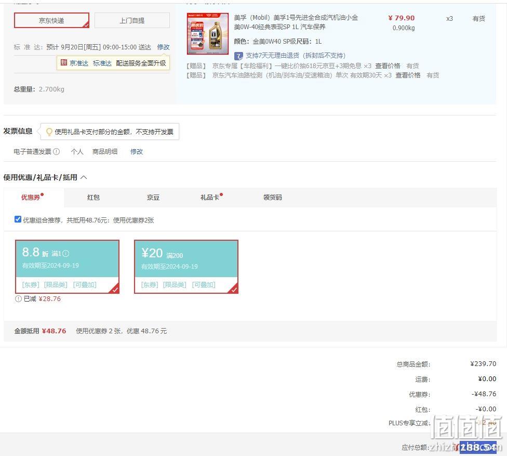This screenshot has width=507, height=456.
Task: Click the 运费 ¥0.00 value
Action: [487, 379]
